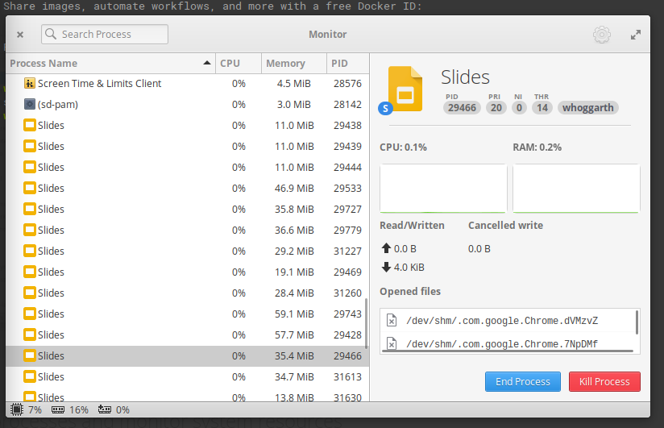664x428 pixels.
Task: Click memory cell 36.6 MiB
Action: [294, 230]
